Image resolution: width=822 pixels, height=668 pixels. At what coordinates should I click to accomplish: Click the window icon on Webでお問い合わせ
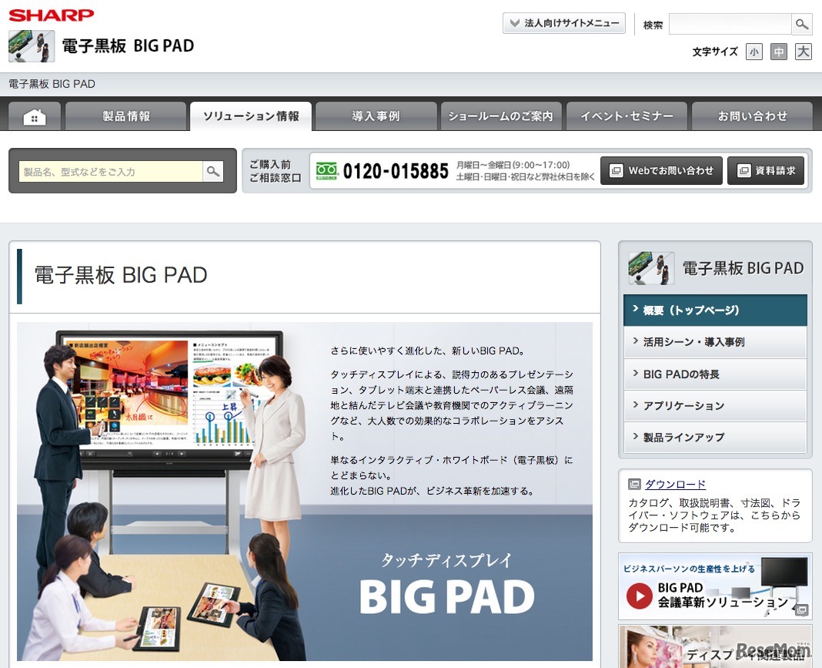(616, 170)
